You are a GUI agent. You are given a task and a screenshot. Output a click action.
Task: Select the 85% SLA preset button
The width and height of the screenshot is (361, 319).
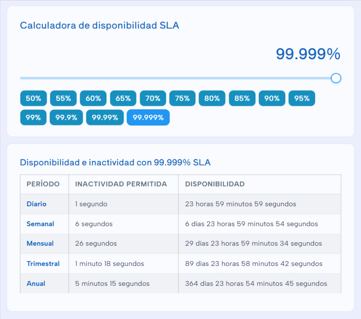(x=242, y=98)
